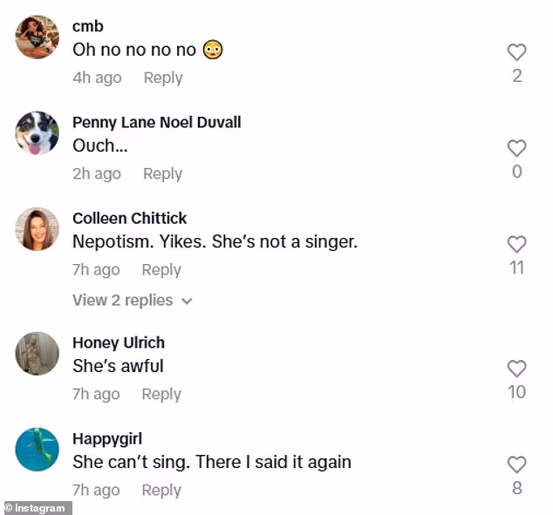Viewport: 553px width, 515px height.
Task: Click the Instagram credit label
Action: [36, 507]
